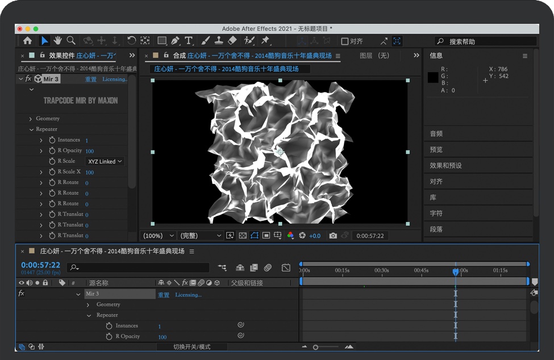Click the black color swatch in 信息 panel
This screenshot has height=360, width=554.
[433, 76]
